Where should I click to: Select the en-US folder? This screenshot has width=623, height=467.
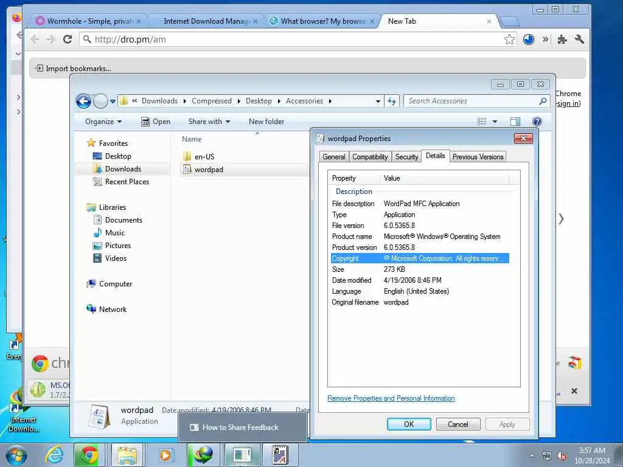point(204,156)
